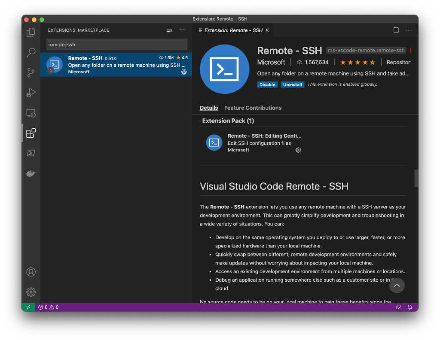
Task: Show notifications via the bell icon
Action: pyautogui.click(x=411, y=307)
